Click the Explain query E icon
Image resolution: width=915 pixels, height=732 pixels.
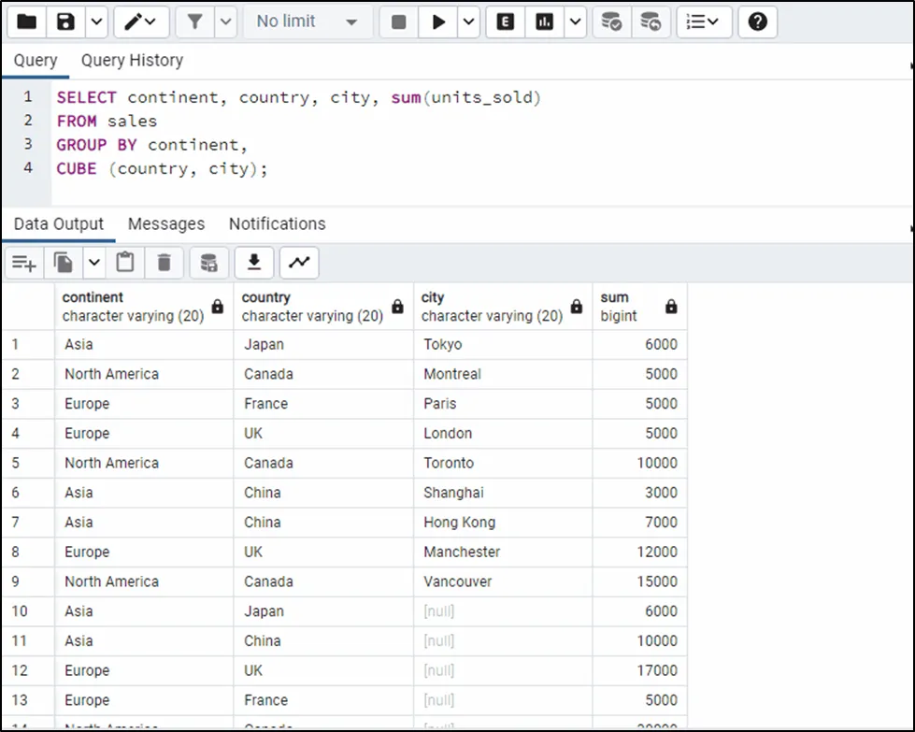506,22
